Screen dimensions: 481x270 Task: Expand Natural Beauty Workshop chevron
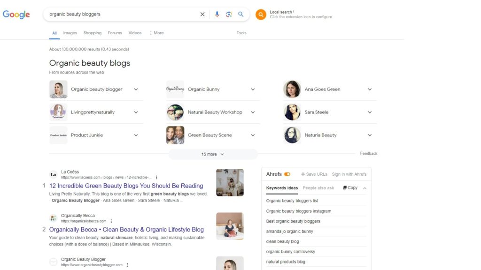253,112
